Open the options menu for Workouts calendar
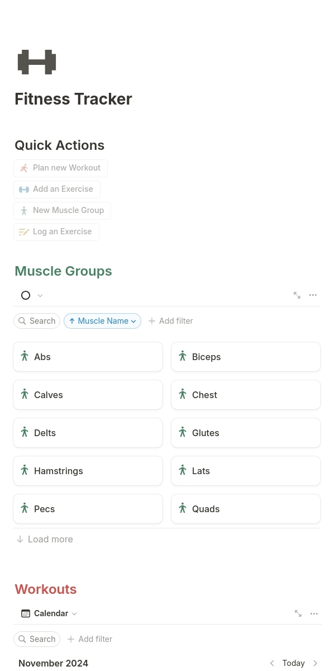 (x=314, y=613)
